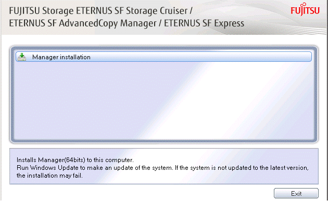This screenshot has height=201, width=328.
Task: Click the 'ETERNUS SF AdvancedCopy Manager' title text
Action: (x=83, y=23)
